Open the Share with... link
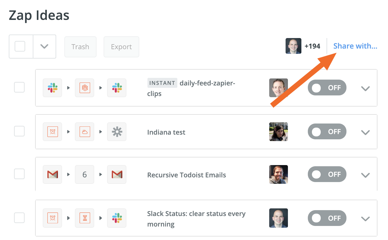The height and width of the screenshot is (240, 388). (355, 46)
